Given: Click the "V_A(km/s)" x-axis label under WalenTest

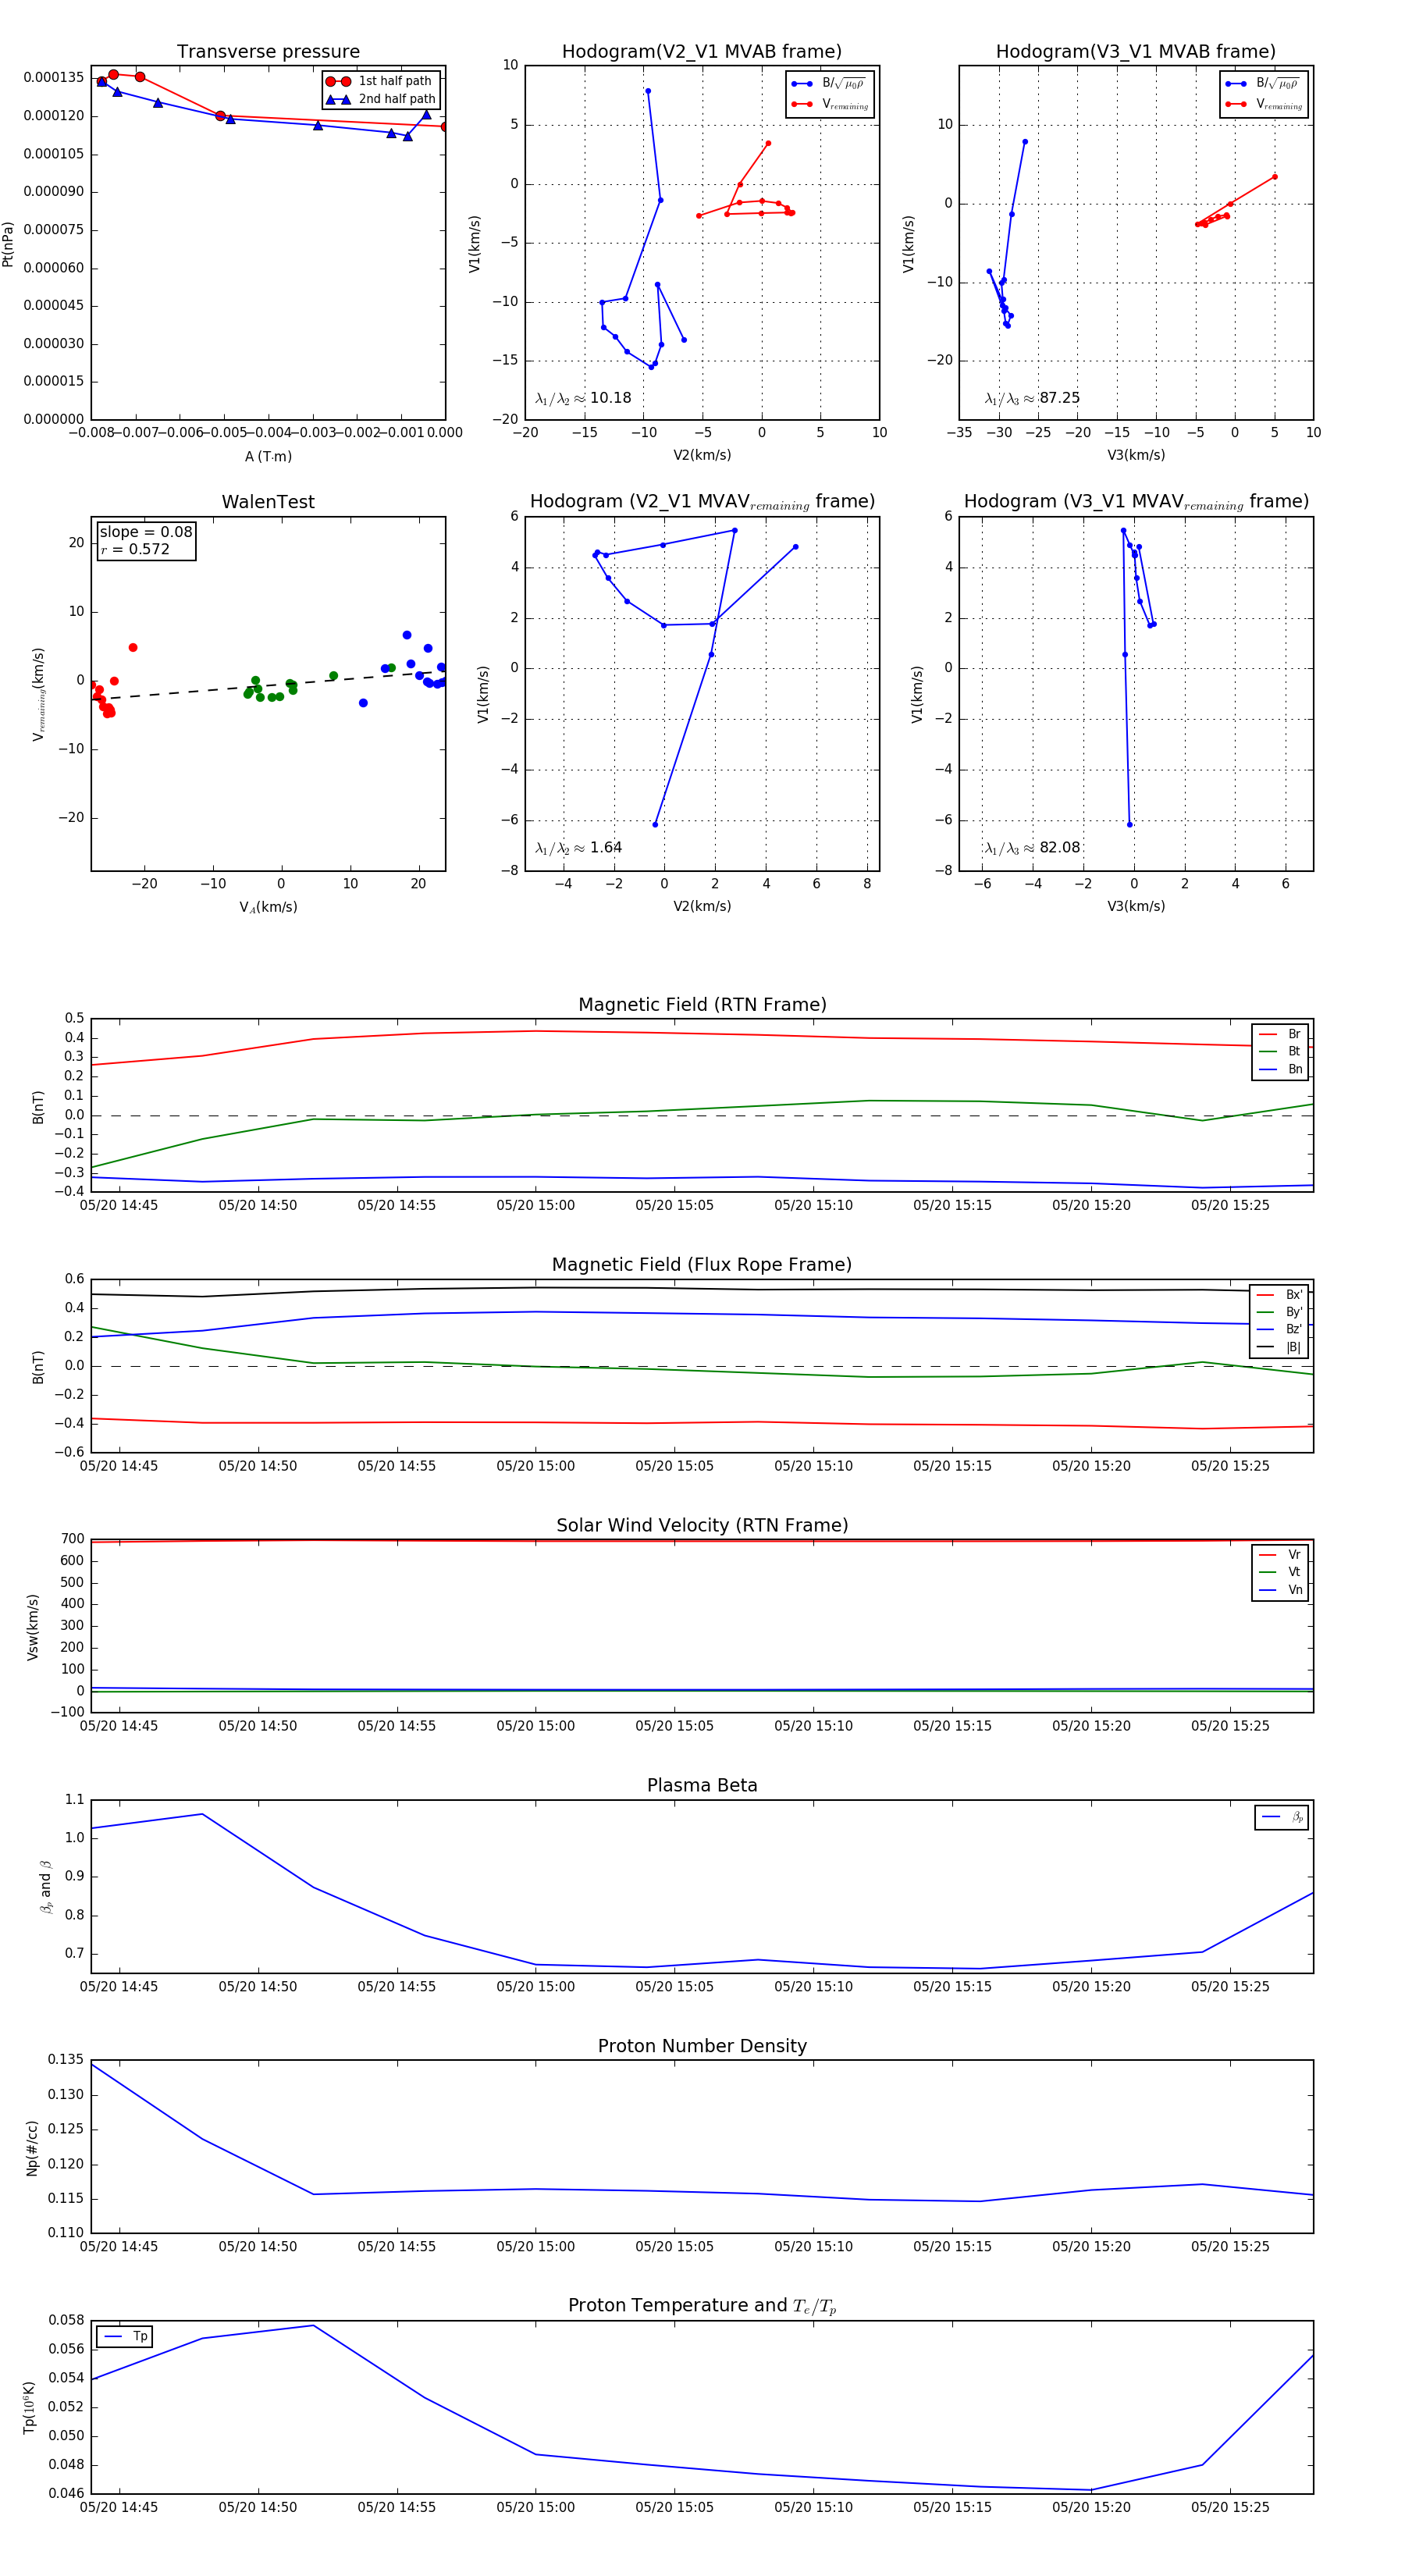Looking at the screenshot, I should pos(268,907).
